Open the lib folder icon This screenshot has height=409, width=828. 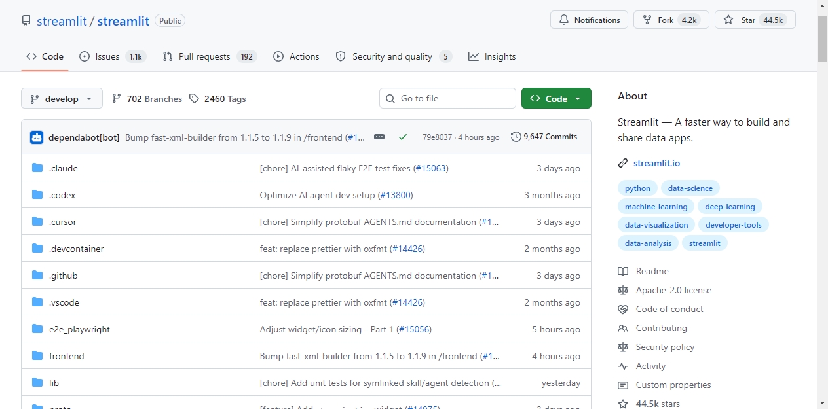click(x=37, y=383)
